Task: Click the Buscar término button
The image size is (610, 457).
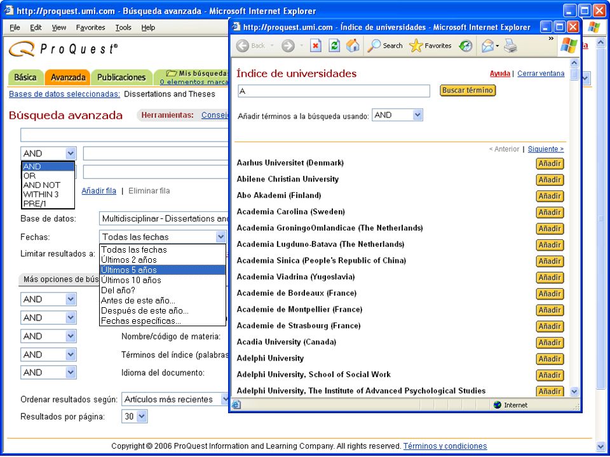Action: tap(468, 91)
